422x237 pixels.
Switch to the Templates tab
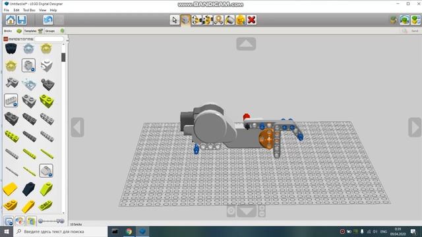(x=34, y=31)
